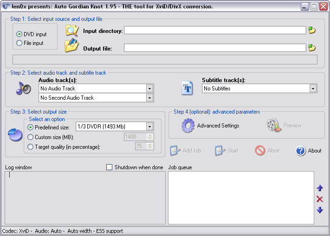The height and width of the screenshot is (236, 330).
Task: Choose Target quality percentage option
Action: [30, 147]
